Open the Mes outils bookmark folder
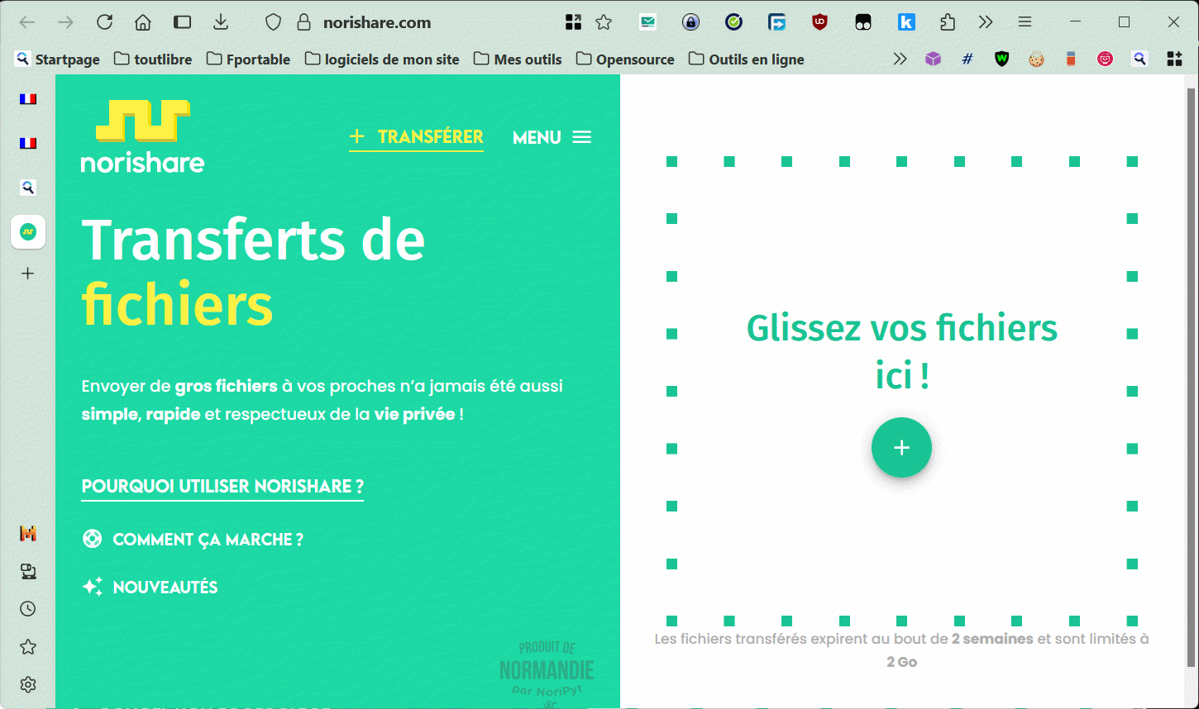Viewport: 1199px width, 709px height. pos(518,59)
